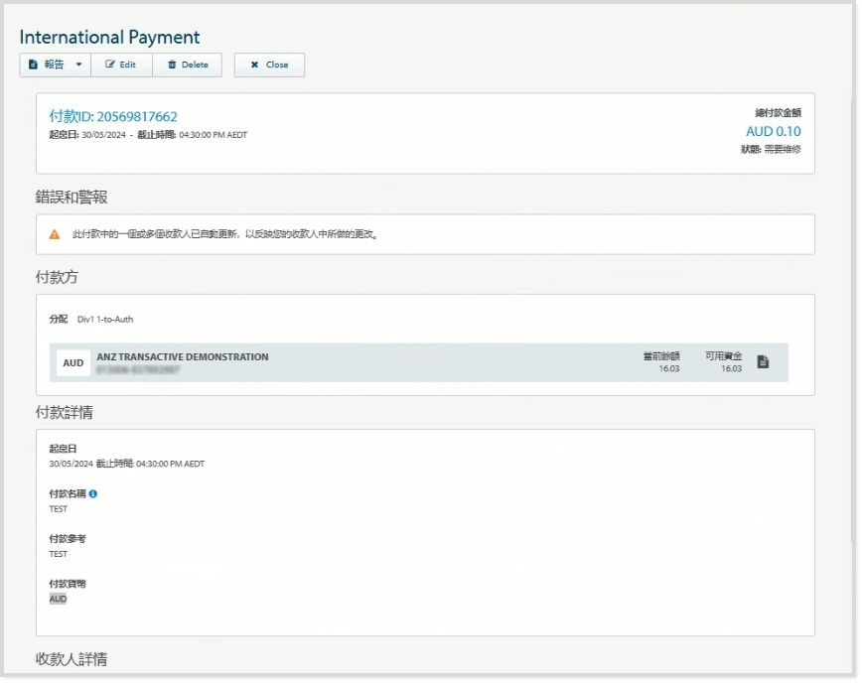Click the payee auto-update warning message

click(x=225, y=235)
